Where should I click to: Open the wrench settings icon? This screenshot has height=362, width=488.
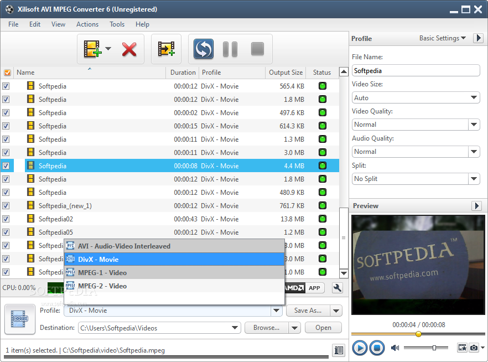tap(338, 288)
